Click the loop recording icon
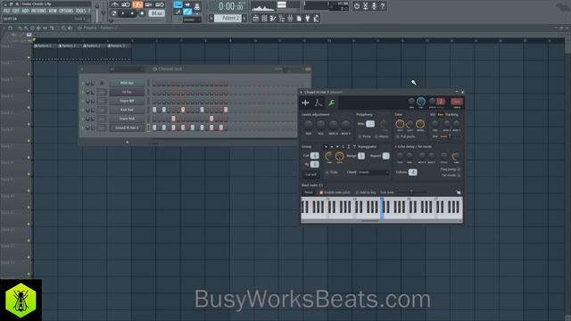571x321 pixels. tap(160, 4)
